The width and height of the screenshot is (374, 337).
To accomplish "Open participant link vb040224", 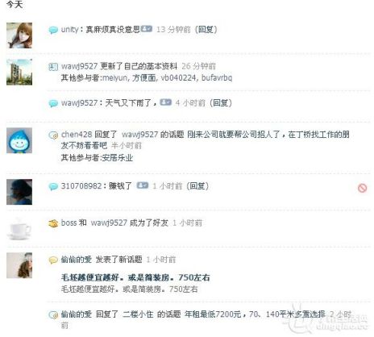I will coord(178,77).
